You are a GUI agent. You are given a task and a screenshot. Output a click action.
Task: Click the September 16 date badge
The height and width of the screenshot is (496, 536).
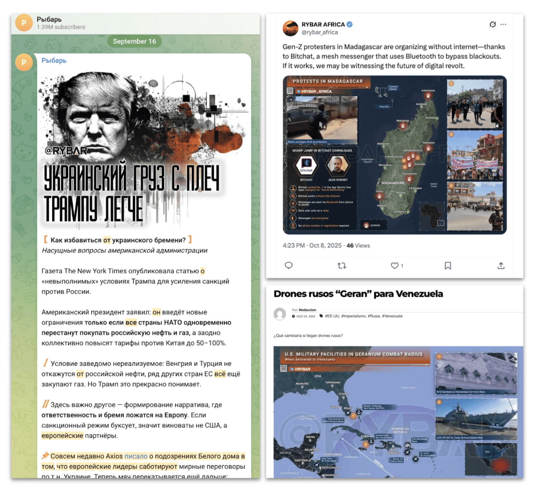pyautogui.click(x=134, y=41)
